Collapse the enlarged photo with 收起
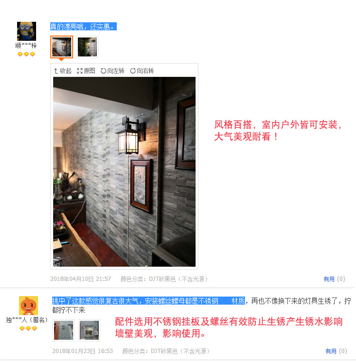The height and width of the screenshot is (363, 356). coord(63,71)
